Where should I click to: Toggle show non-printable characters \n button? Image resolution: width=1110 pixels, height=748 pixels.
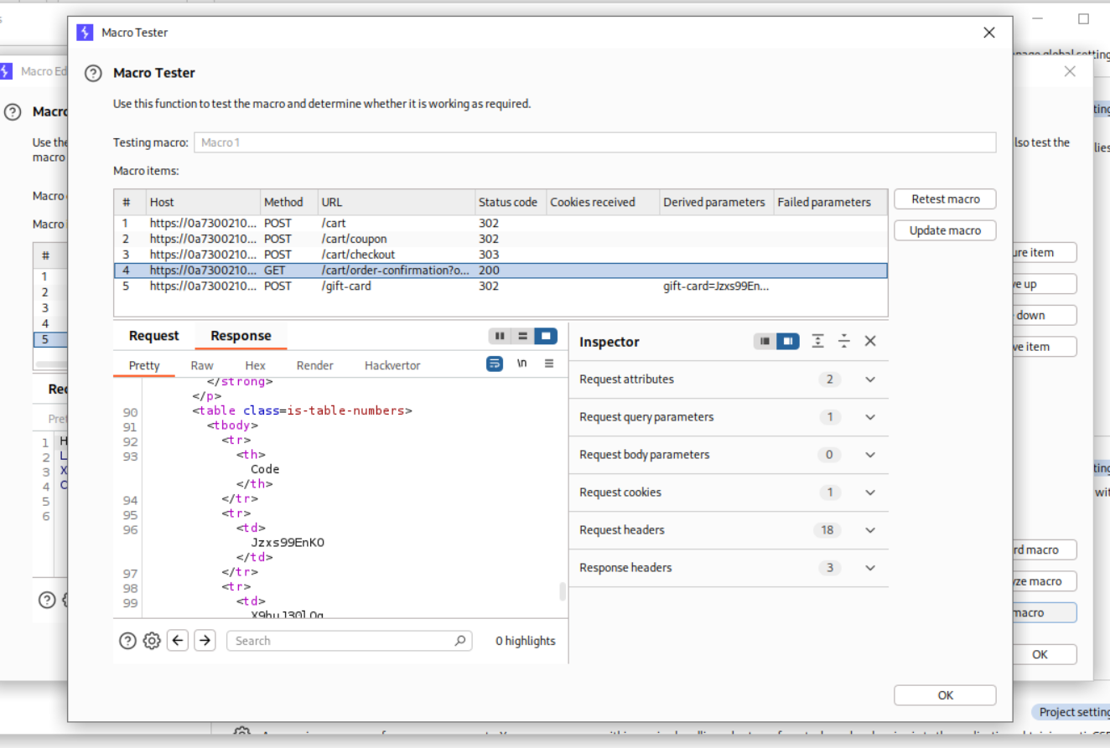(521, 364)
